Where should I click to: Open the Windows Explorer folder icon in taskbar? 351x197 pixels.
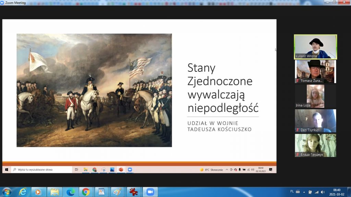click(x=55, y=192)
